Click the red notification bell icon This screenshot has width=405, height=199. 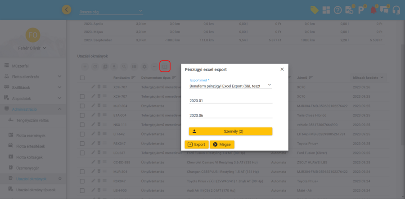[x=373, y=9]
